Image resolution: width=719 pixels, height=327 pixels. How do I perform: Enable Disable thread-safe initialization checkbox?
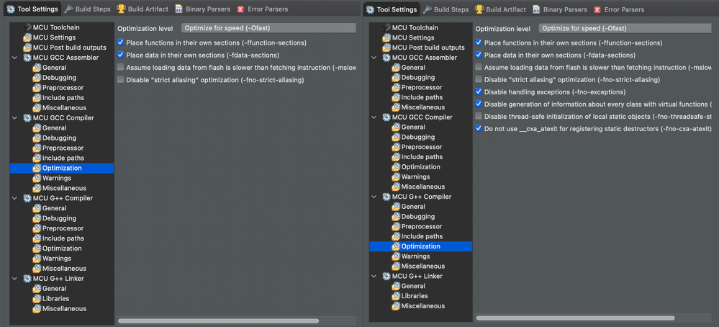(x=479, y=117)
